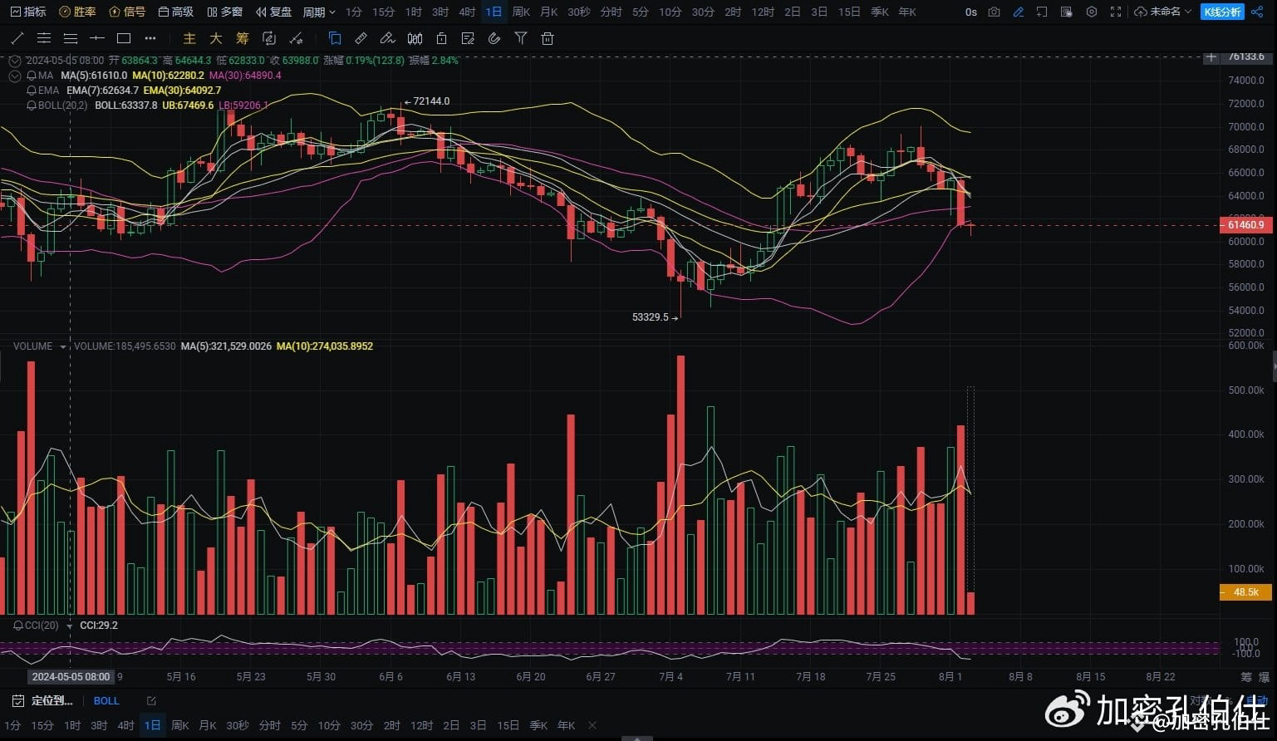Toggle the EMA indicator alert bell
This screenshot has width=1277, height=741.
32,91
